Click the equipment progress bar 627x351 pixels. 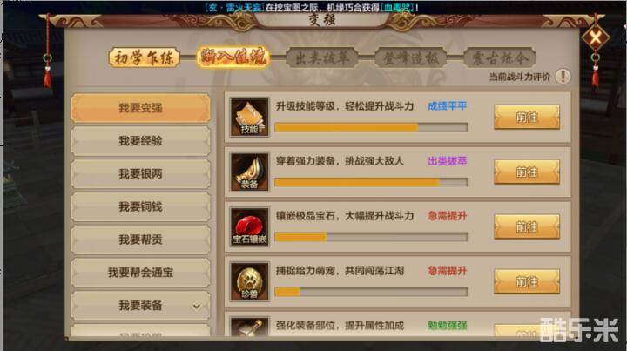371,182
